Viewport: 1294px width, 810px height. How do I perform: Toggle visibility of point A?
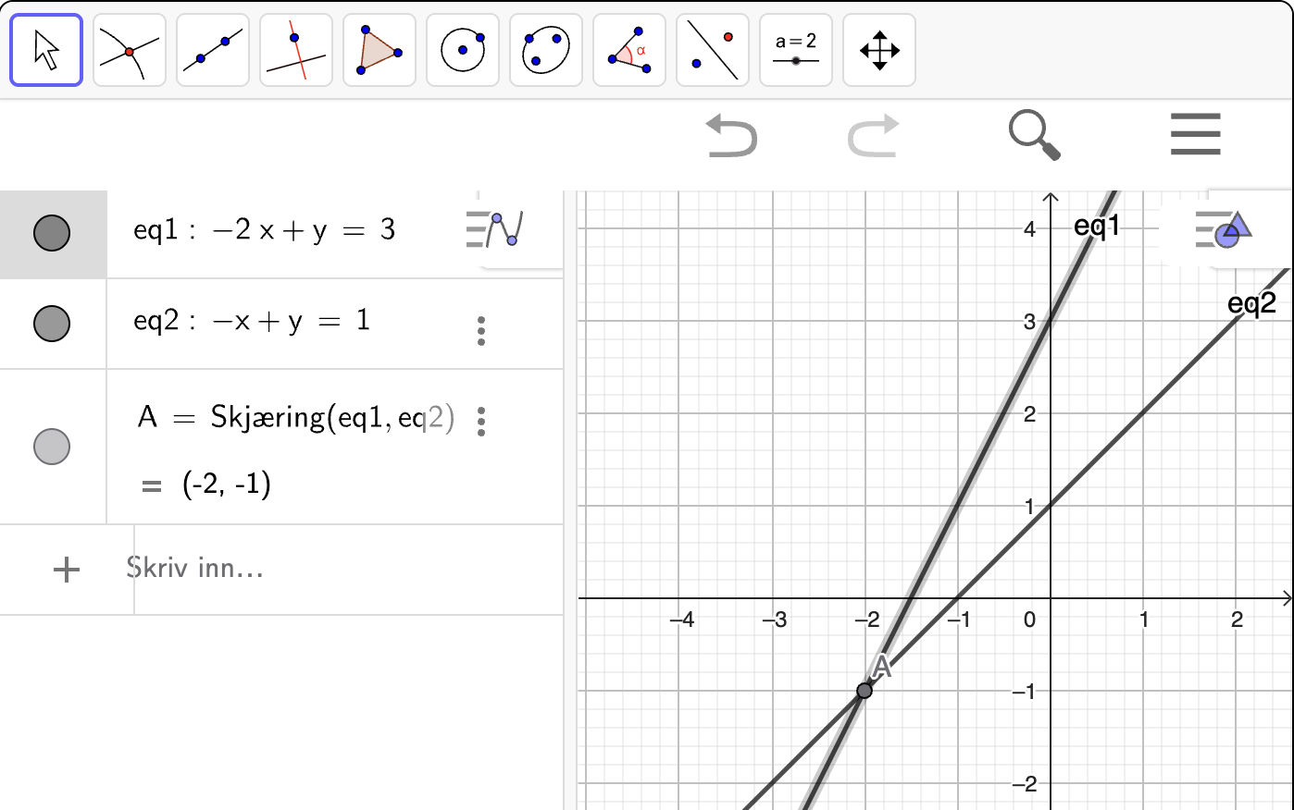coord(52,447)
